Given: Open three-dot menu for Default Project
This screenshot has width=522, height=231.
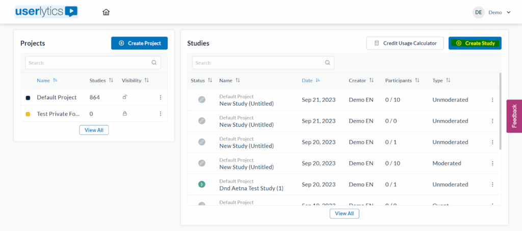Looking at the screenshot, I should 161,98.
